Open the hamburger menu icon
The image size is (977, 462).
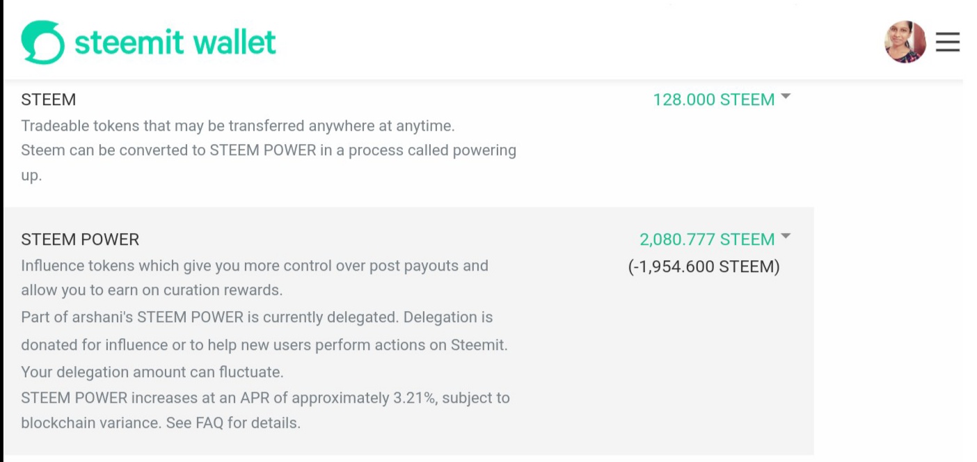[947, 42]
